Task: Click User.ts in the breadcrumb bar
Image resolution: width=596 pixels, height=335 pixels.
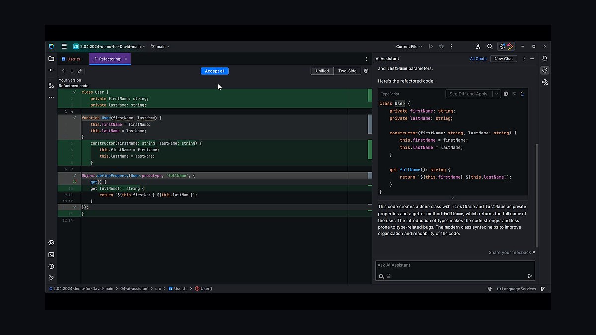Action: point(178,289)
